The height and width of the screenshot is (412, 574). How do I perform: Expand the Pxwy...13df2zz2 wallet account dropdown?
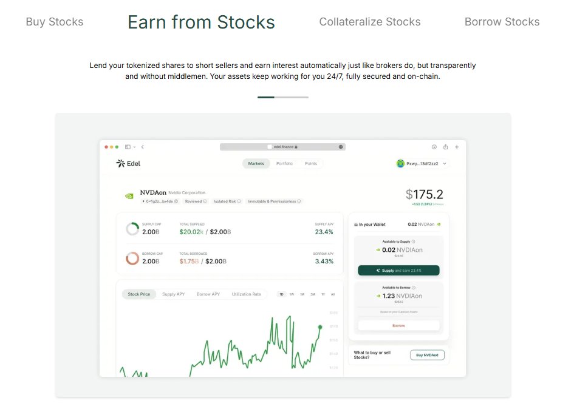pos(422,163)
